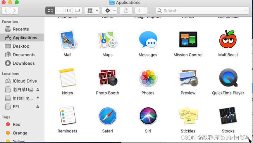Click the Tags sidebar header

point(6,117)
